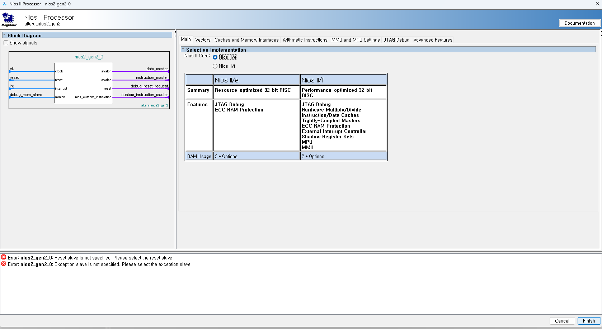The width and height of the screenshot is (602, 329).
Task: Click the custom_instruction_master signal label
Action: click(145, 95)
